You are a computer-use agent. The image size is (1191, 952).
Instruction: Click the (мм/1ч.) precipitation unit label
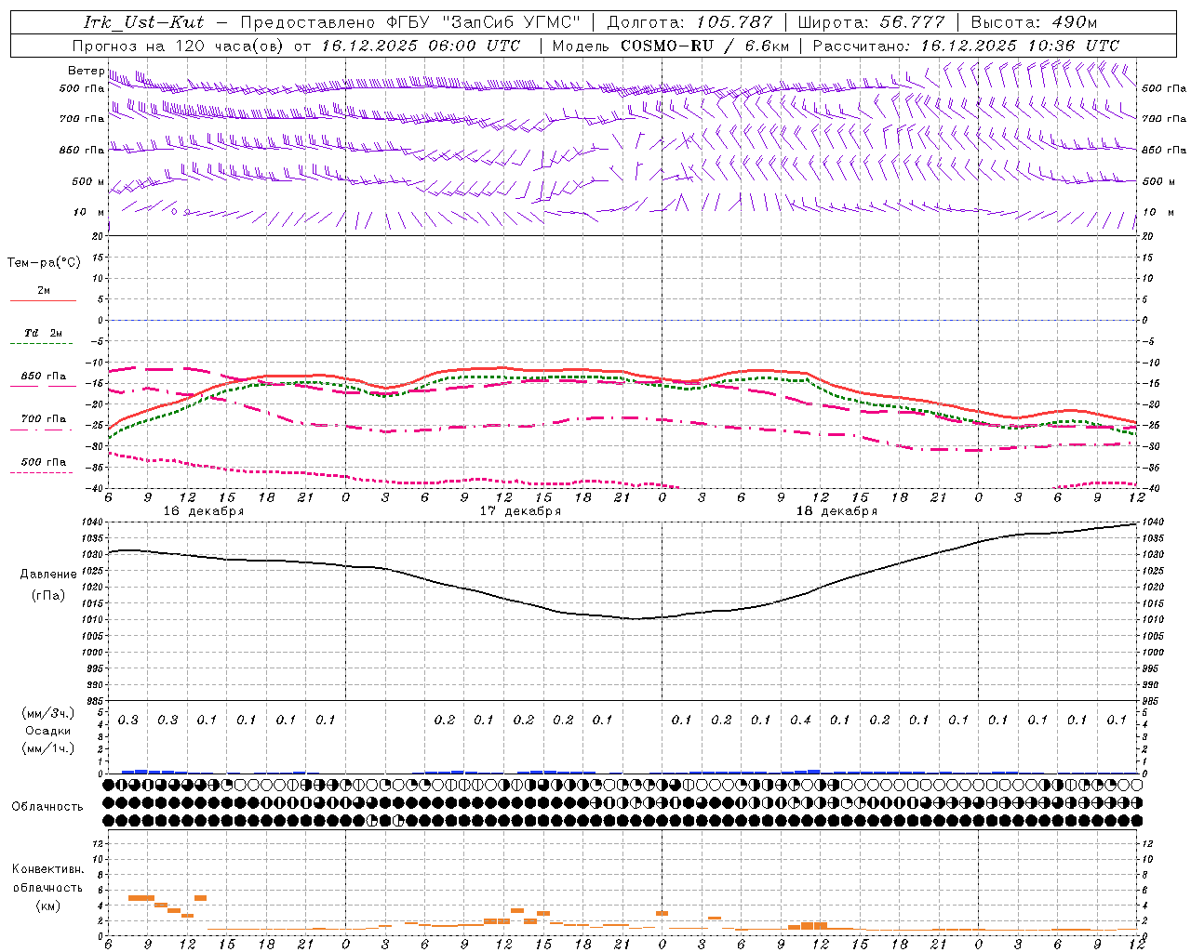tap(47, 748)
